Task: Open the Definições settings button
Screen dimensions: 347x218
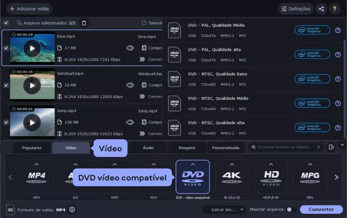Action: pyautogui.click(x=296, y=9)
